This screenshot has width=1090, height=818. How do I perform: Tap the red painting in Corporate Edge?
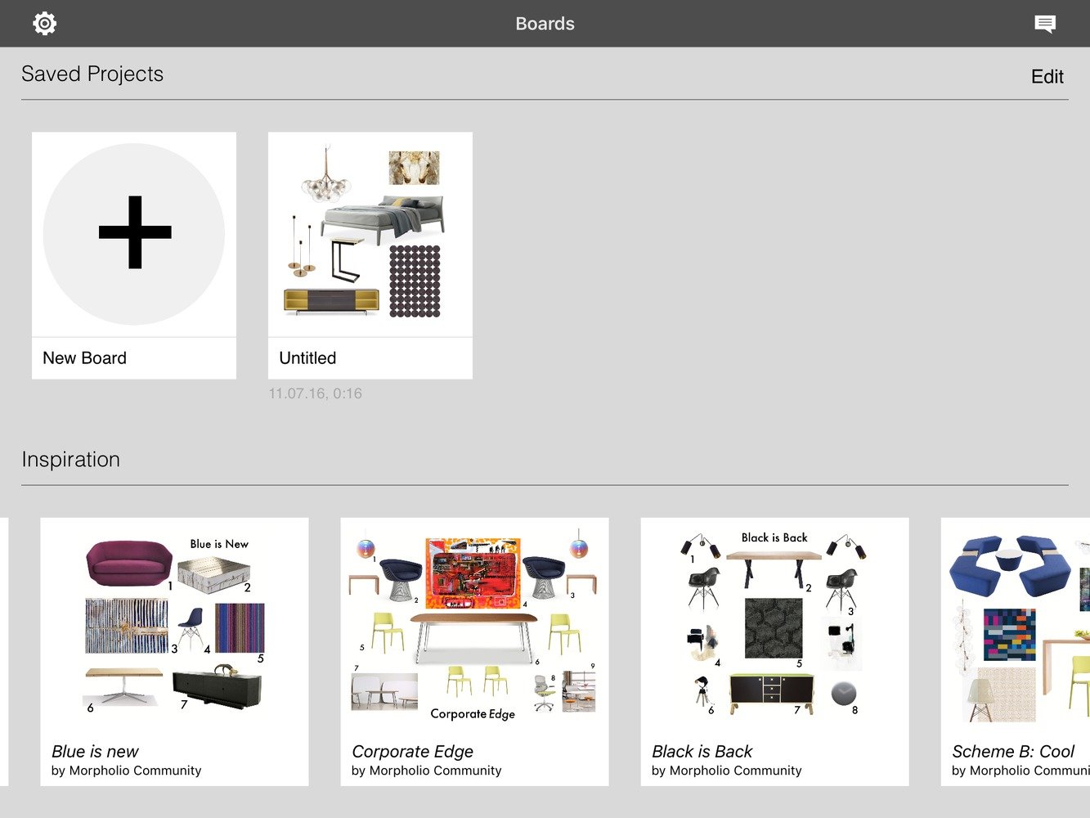(473, 573)
